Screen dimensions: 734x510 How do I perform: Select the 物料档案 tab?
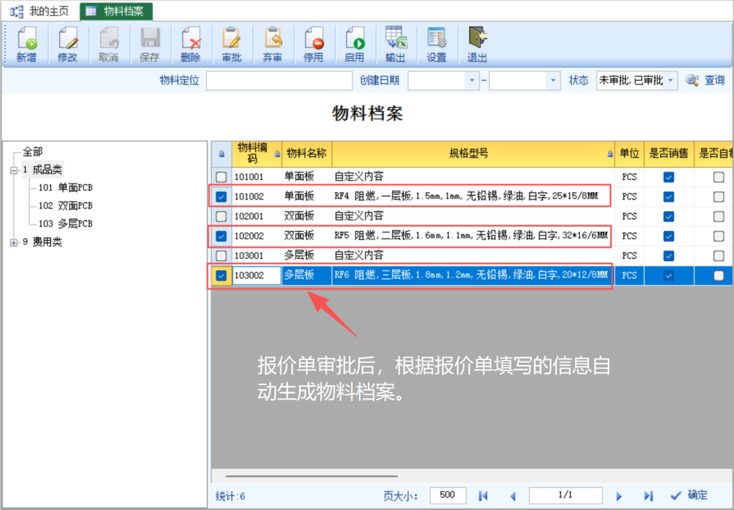[x=115, y=11]
